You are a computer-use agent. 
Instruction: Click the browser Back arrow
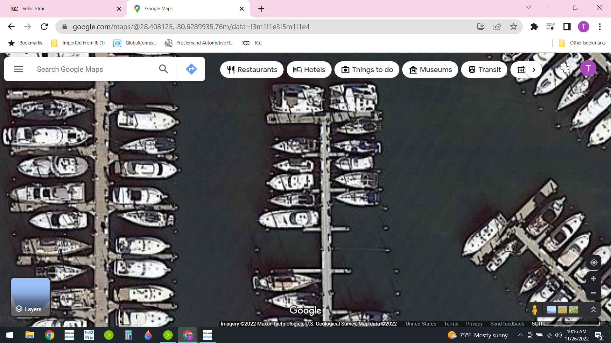[x=11, y=27]
